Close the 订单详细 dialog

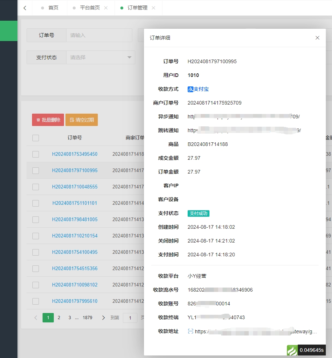click(317, 38)
